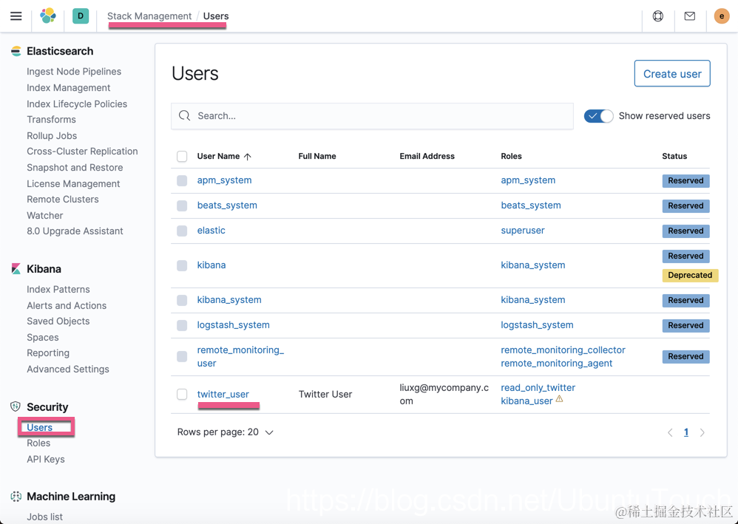Click Stack Management breadcrumb
The height and width of the screenshot is (524, 738).
(149, 16)
